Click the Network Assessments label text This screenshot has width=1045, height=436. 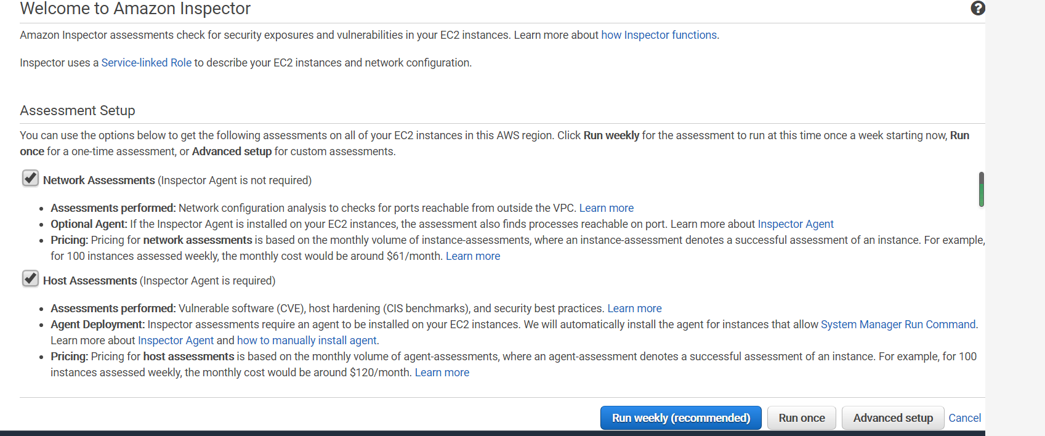tap(99, 180)
